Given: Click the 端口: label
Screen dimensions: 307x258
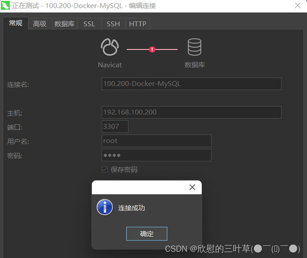Looking at the screenshot, I should 15,127.
